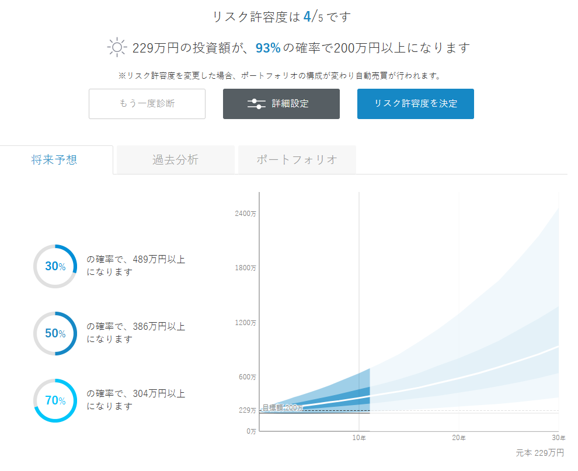Open the 詳細設定 settings button
Image resolution: width=578 pixels, height=471 pixels.
tap(281, 104)
